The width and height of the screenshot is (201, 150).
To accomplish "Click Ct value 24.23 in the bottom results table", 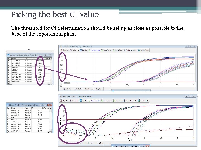I will point(40,113).
